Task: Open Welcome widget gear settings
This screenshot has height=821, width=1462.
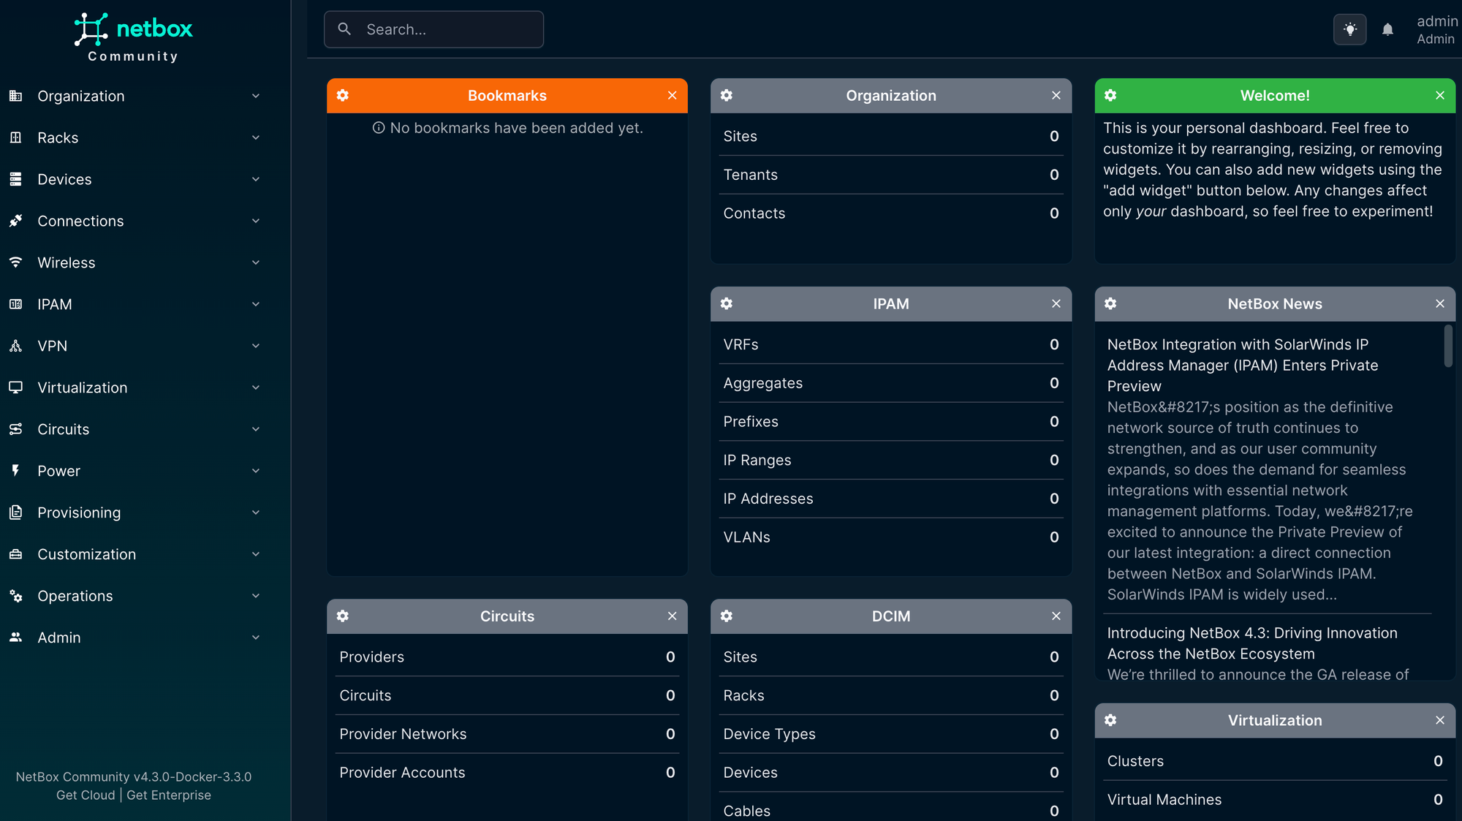Action: pyautogui.click(x=1110, y=96)
